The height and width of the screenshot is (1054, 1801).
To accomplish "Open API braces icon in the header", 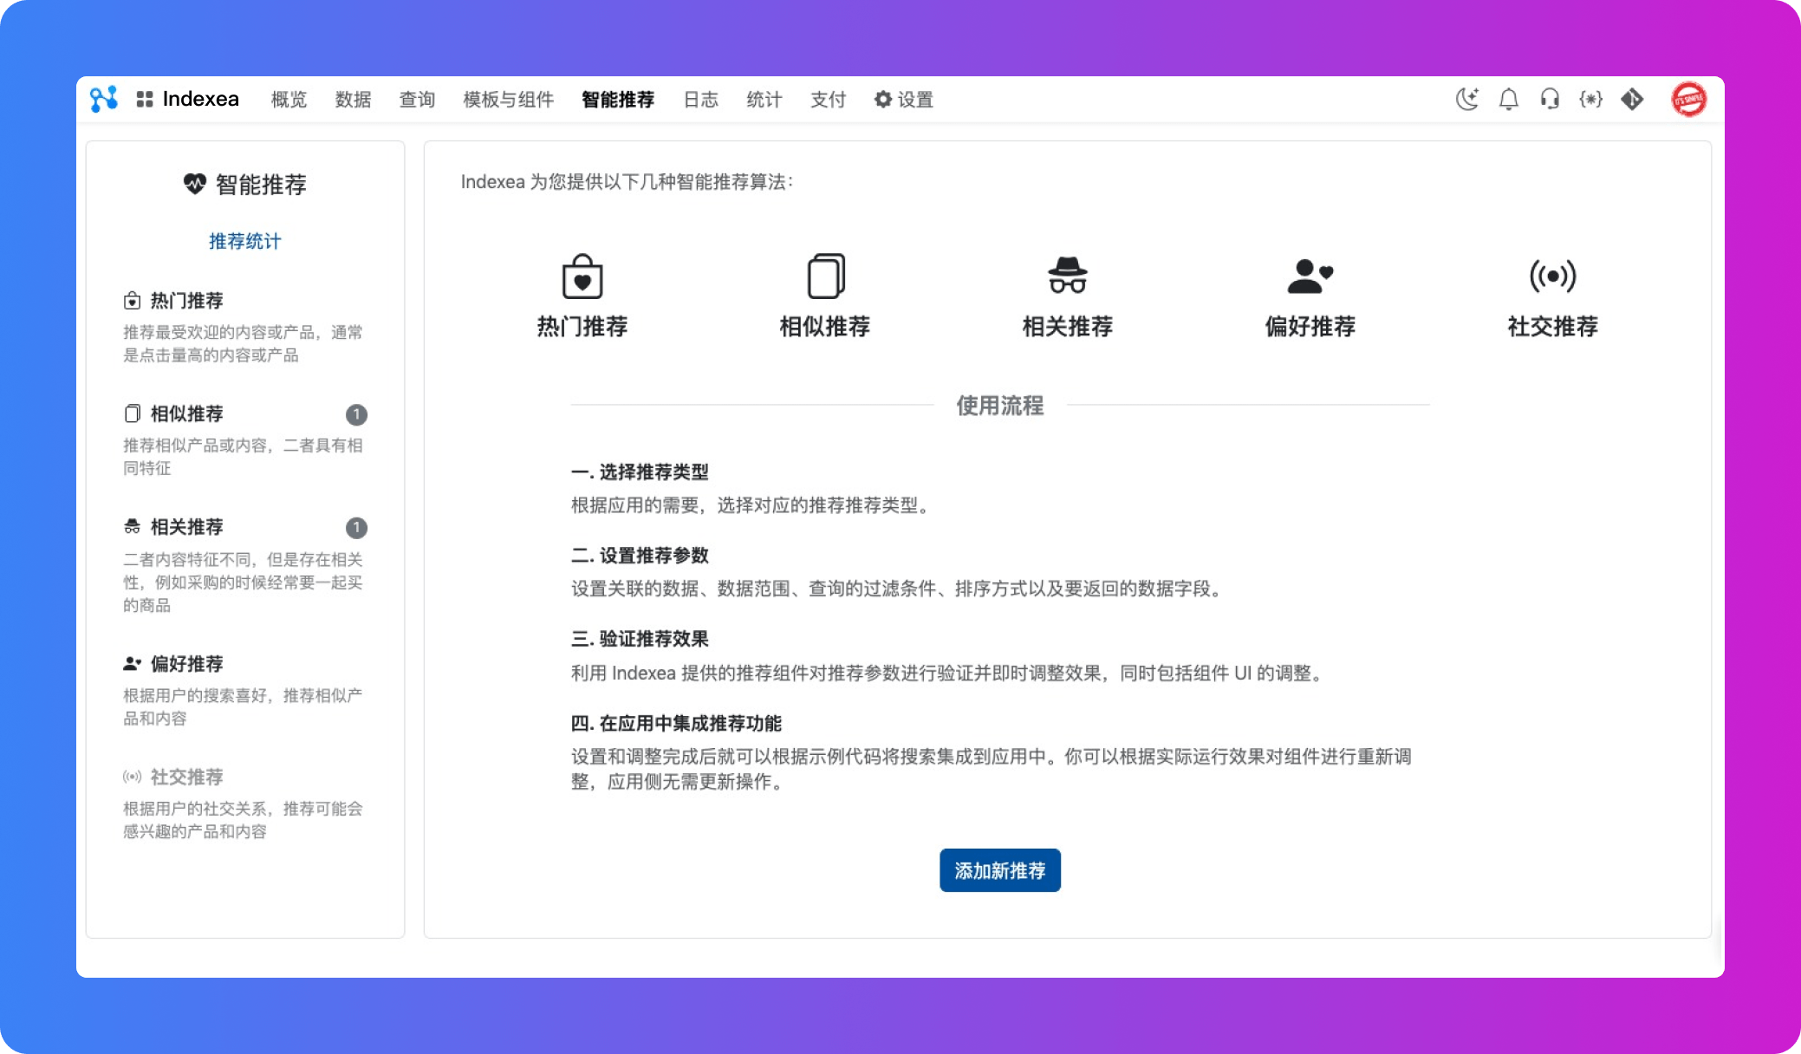I will coord(1590,100).
